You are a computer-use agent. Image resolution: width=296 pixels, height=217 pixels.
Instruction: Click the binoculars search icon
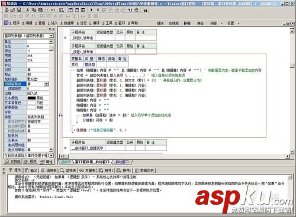146,10
